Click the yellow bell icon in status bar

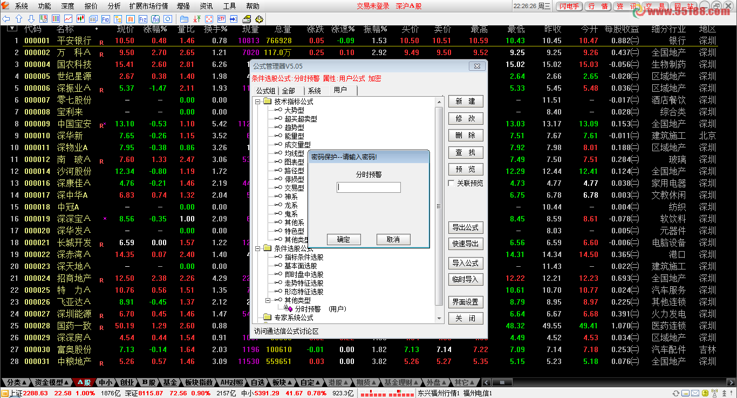pos(705,393)
